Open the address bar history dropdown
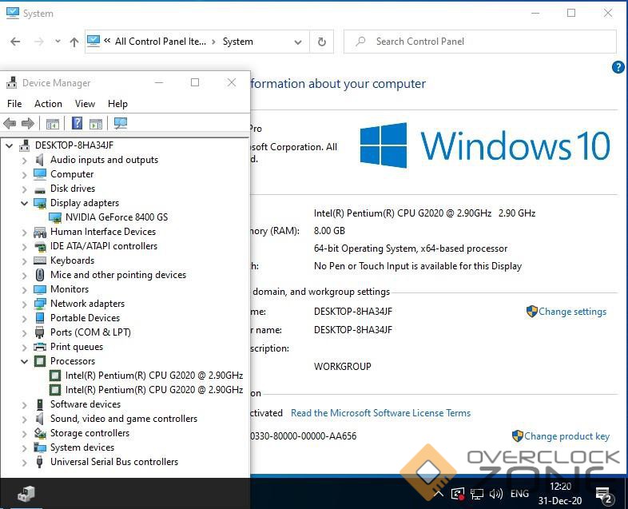The image size is (628, 509). pyautogui.click(x=298, y=42)
